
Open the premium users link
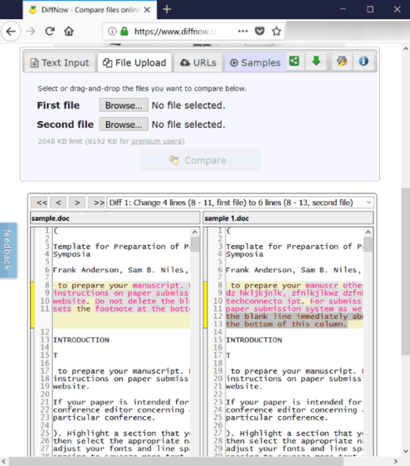click(x=157, y=141)
